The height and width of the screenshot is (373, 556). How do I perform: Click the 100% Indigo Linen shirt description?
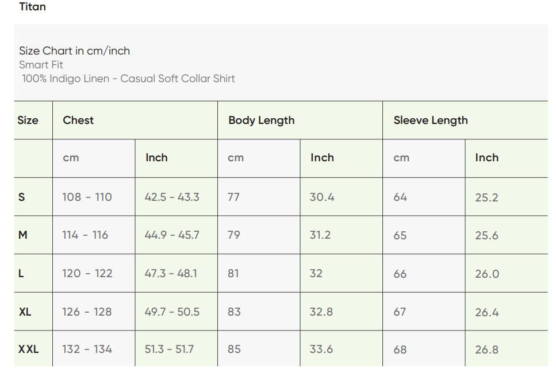[x=128, y=79]
